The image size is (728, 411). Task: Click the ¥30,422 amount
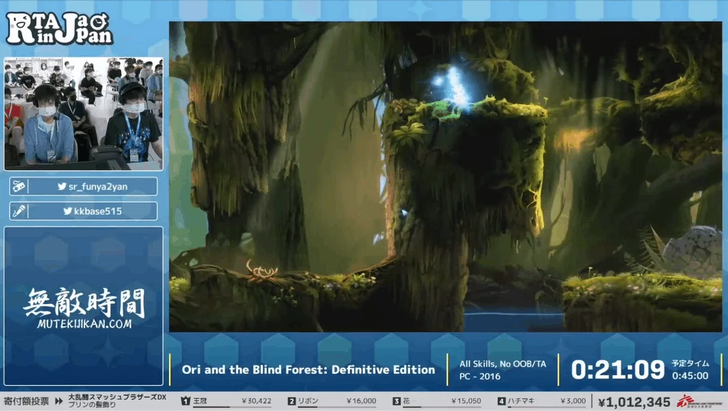(256, 401)
